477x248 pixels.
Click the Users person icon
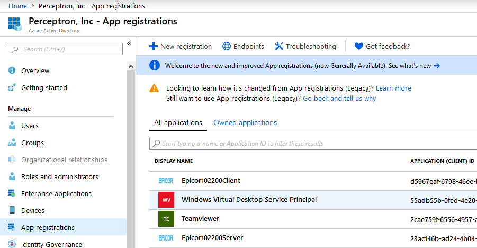[x=12, y=126]
